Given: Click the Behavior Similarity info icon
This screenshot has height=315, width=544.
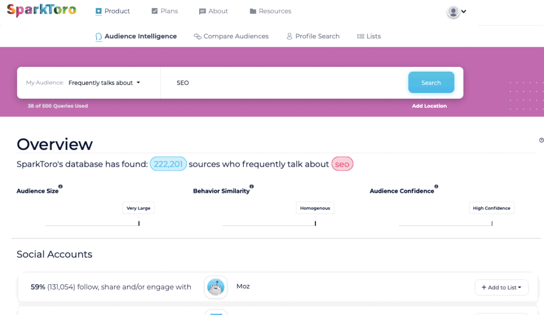Looking at the screenshot, I should [251, 186].
